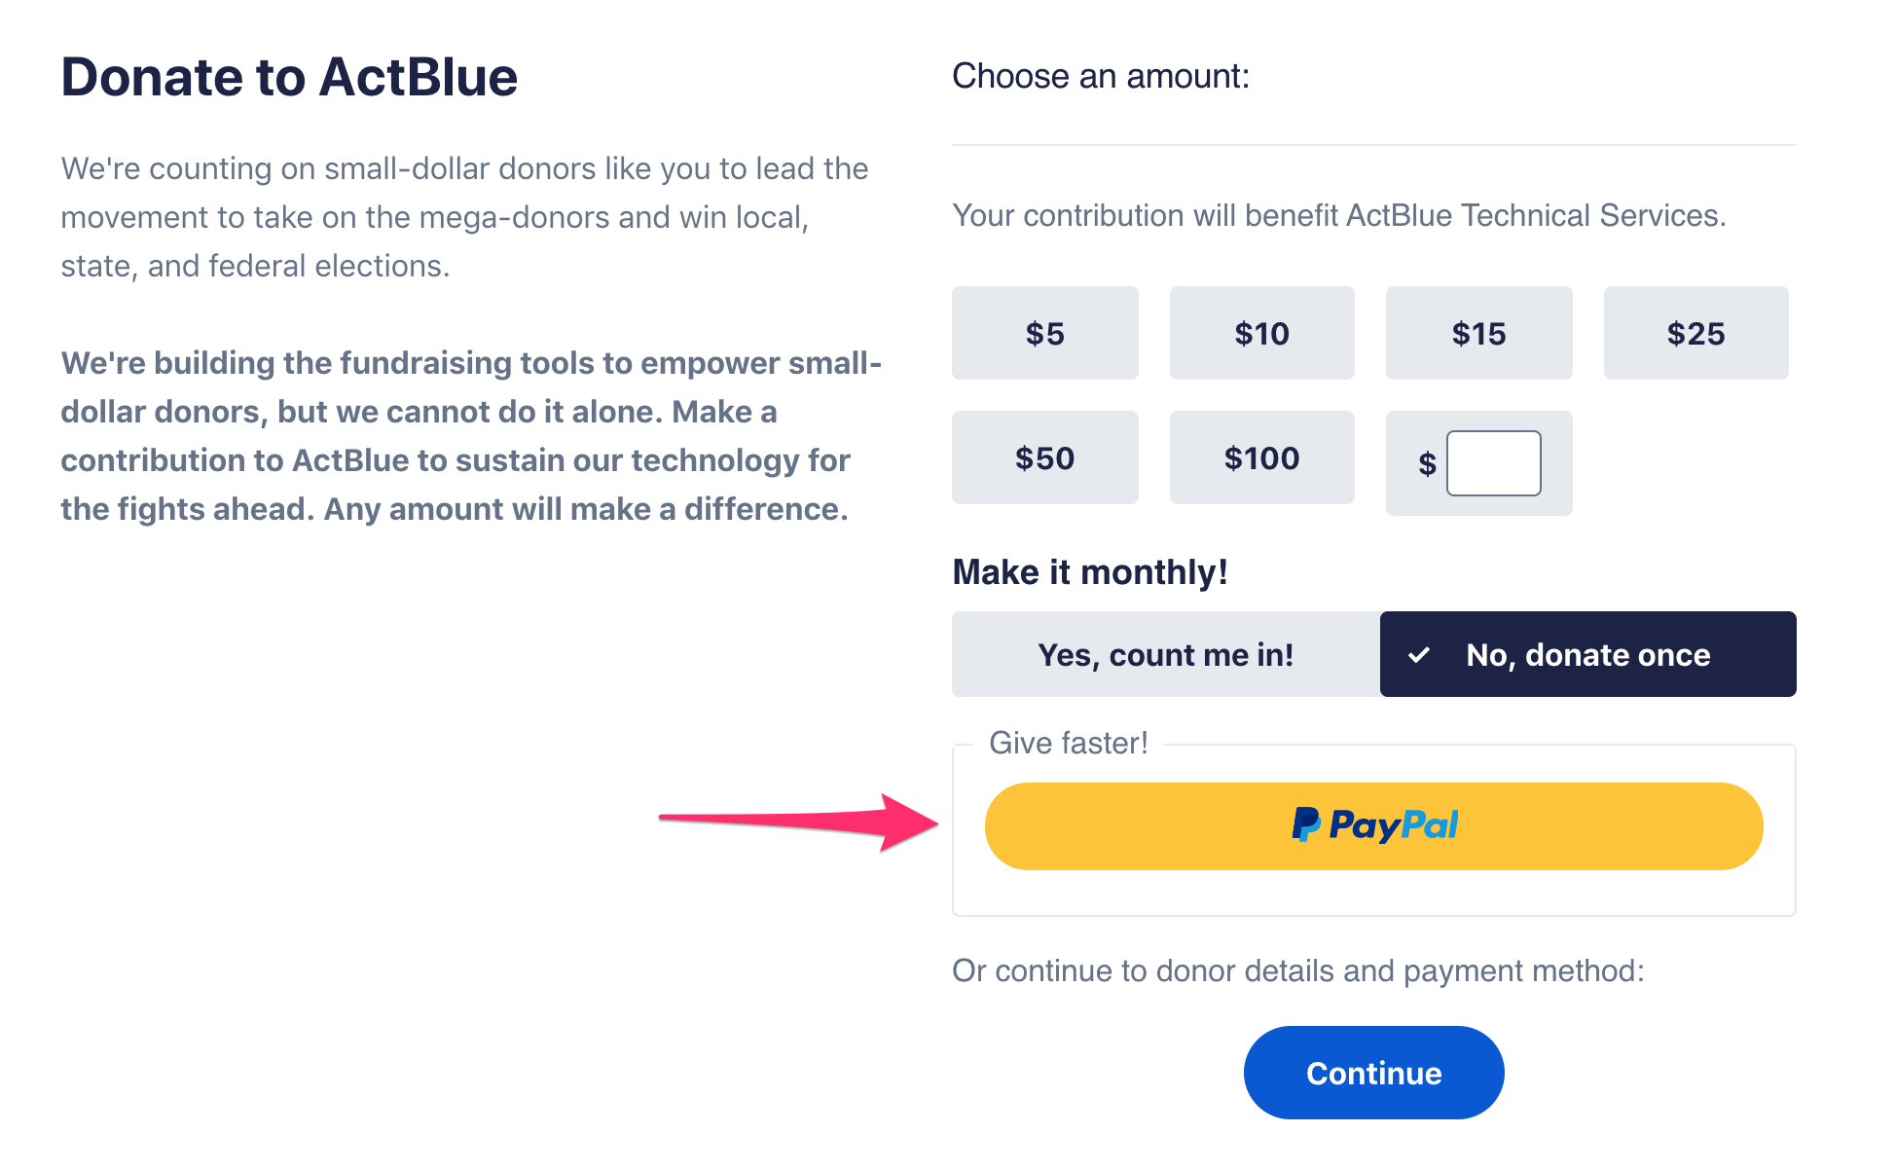
Task: Click the checkmark icon on donate once
Action: pos(1419,655)
